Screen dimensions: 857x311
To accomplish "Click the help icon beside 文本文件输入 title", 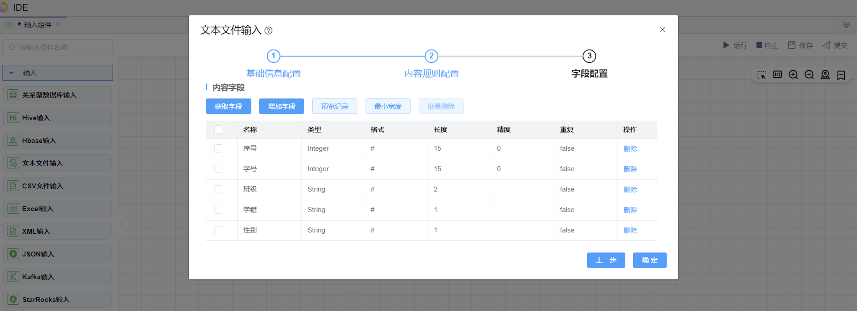I will [268, 31].
